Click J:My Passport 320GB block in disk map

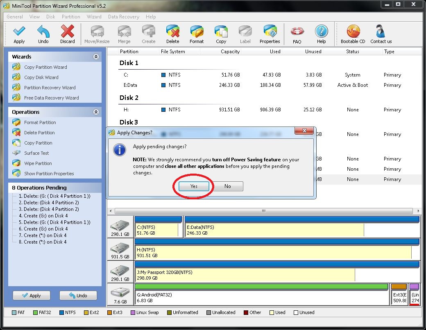(x=277, y=272)
